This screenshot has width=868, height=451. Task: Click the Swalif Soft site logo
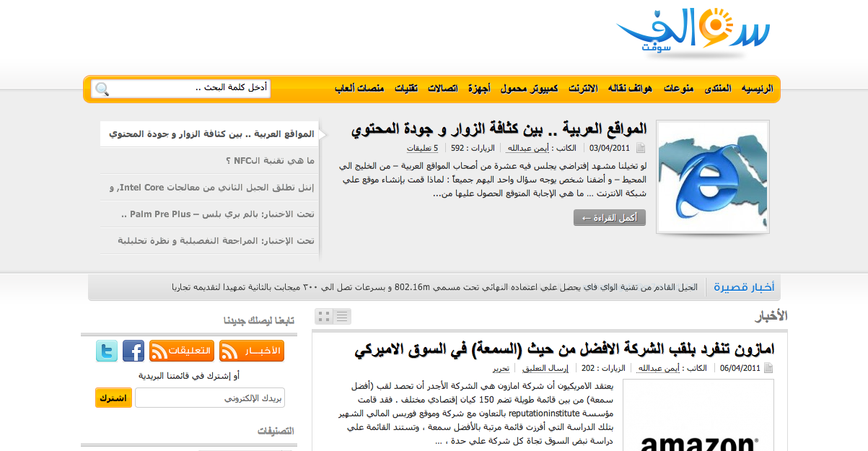[693, 34]
